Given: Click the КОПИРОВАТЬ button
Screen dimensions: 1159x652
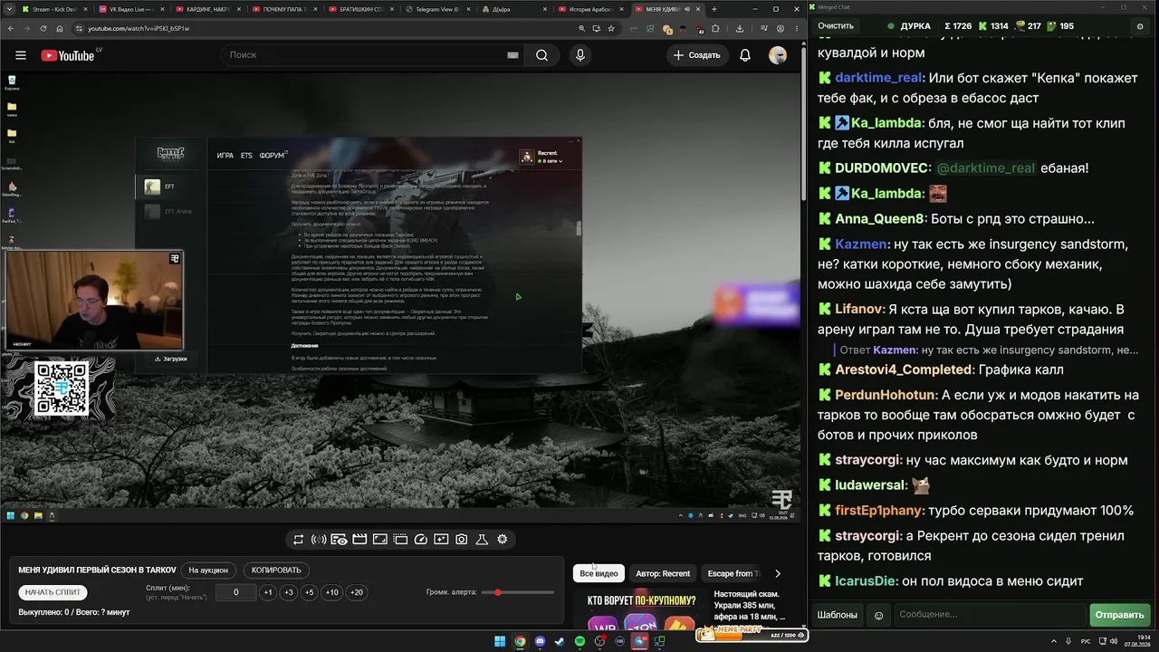Looking at the screenshot, I should 276,570.
